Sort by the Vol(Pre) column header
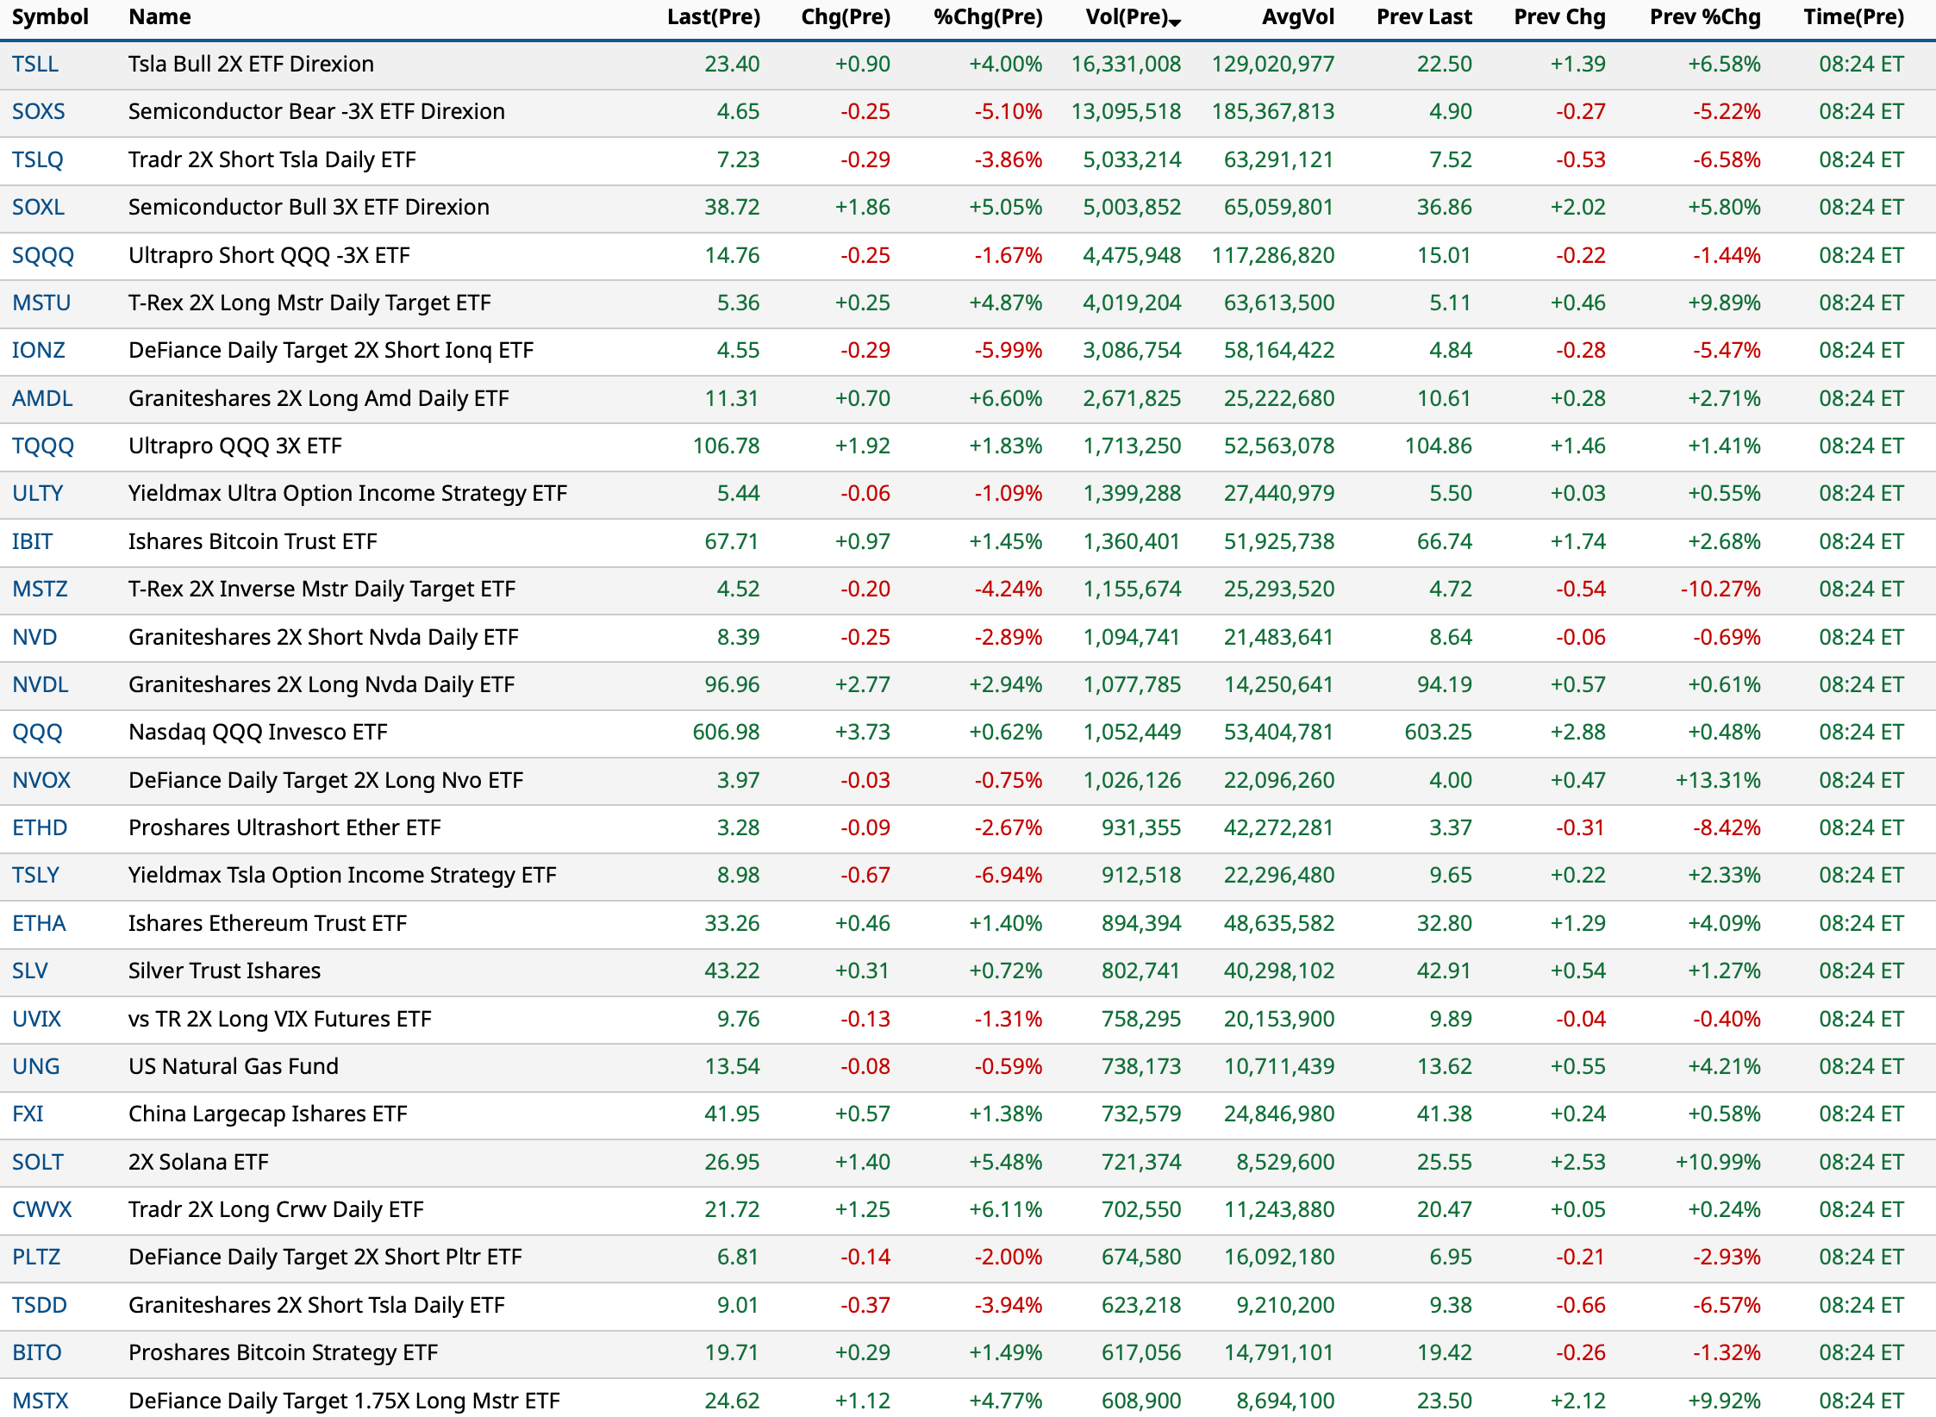The width and height of the screenshot is (1936, 1417). coord(1126,17)
